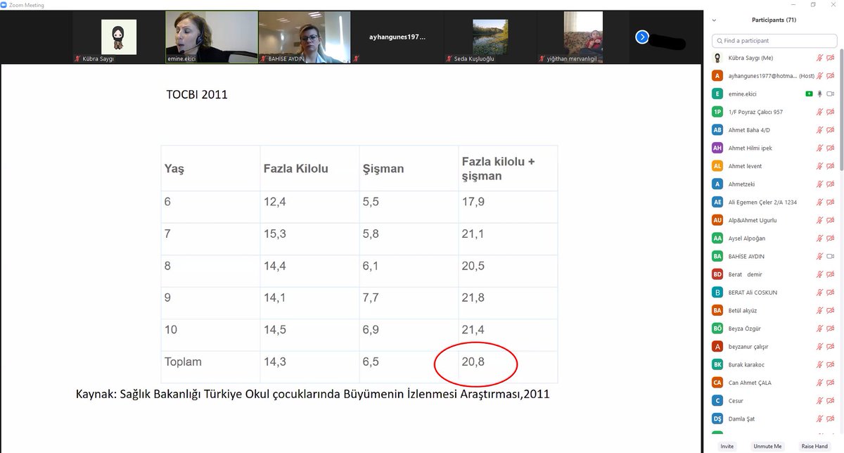Select participant Beyza Özgür
This screenshot has width=844, height=453.
(x=774, y=328)
